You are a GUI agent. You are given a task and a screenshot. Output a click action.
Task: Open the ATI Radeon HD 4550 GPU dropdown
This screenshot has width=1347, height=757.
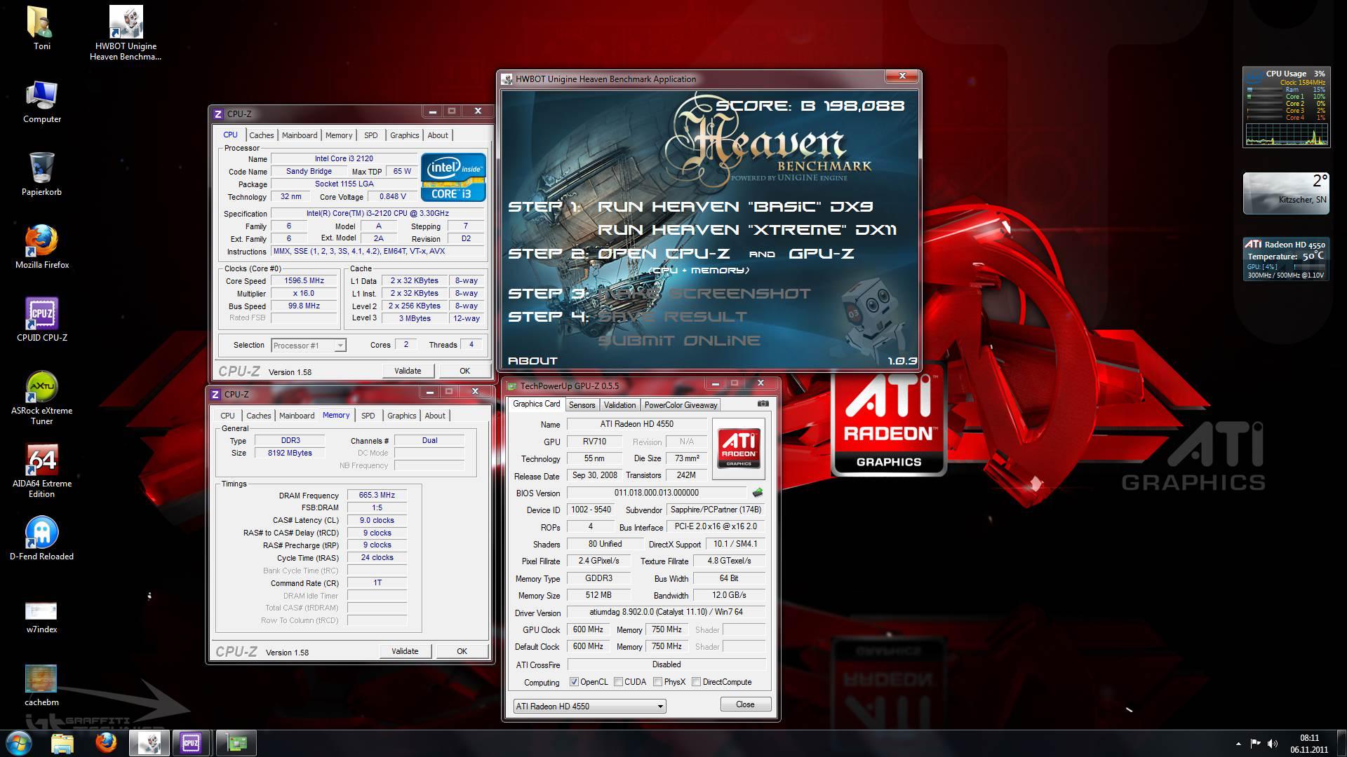pos(589,706)
